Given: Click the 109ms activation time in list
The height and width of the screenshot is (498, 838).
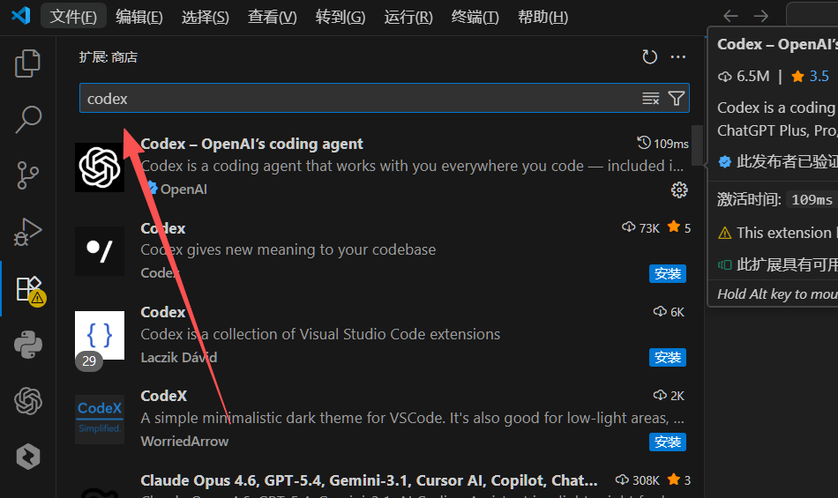Looking at the screenshot, I should click(662, 144).
